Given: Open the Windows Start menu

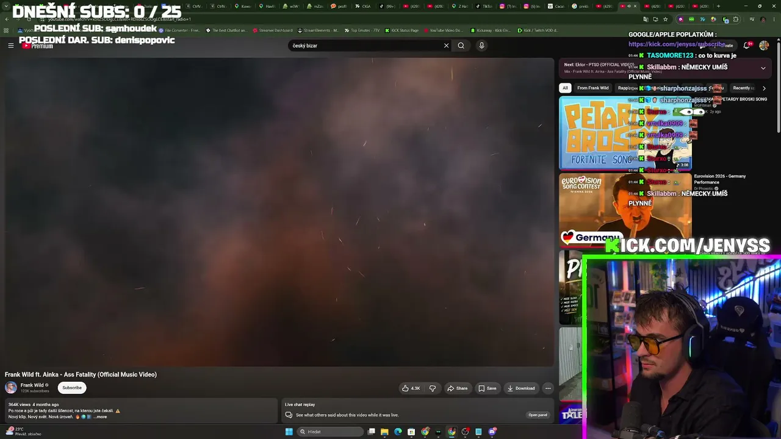Looking at the screenshot, I should click(289, 432).
